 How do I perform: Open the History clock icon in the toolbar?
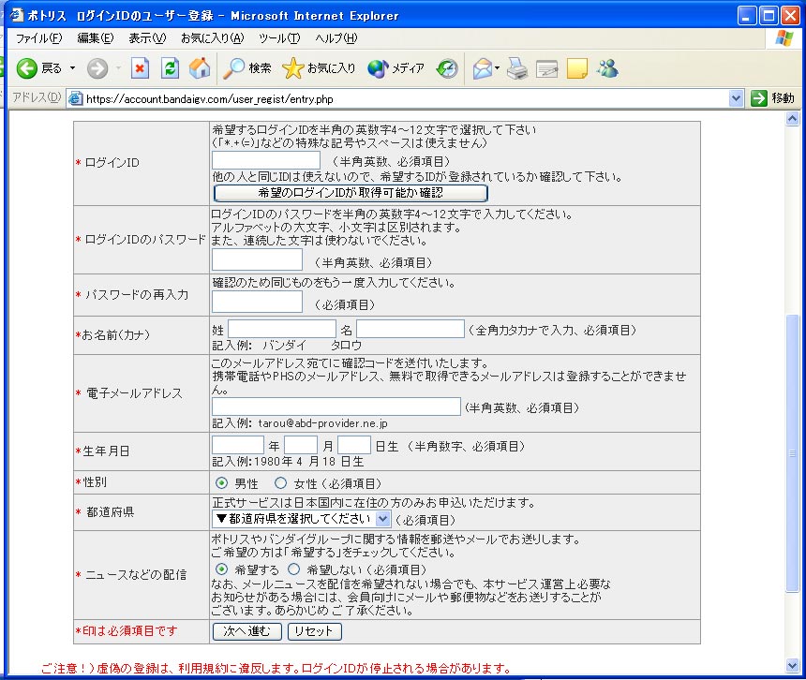(x=447, y=68)
